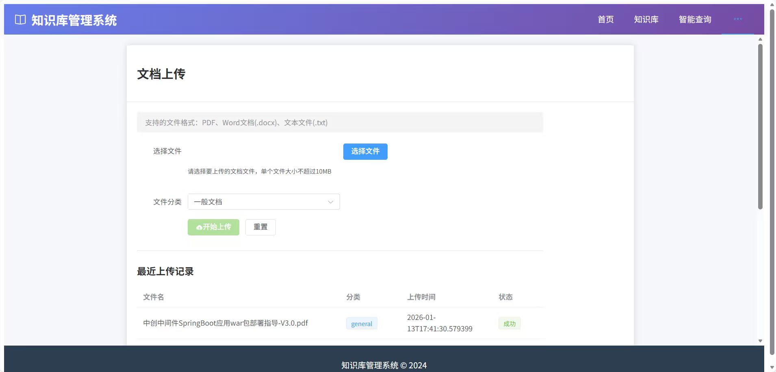Open 智能查询 from the navigation bar
Screen dimensions: 776x372
[695, 19]
